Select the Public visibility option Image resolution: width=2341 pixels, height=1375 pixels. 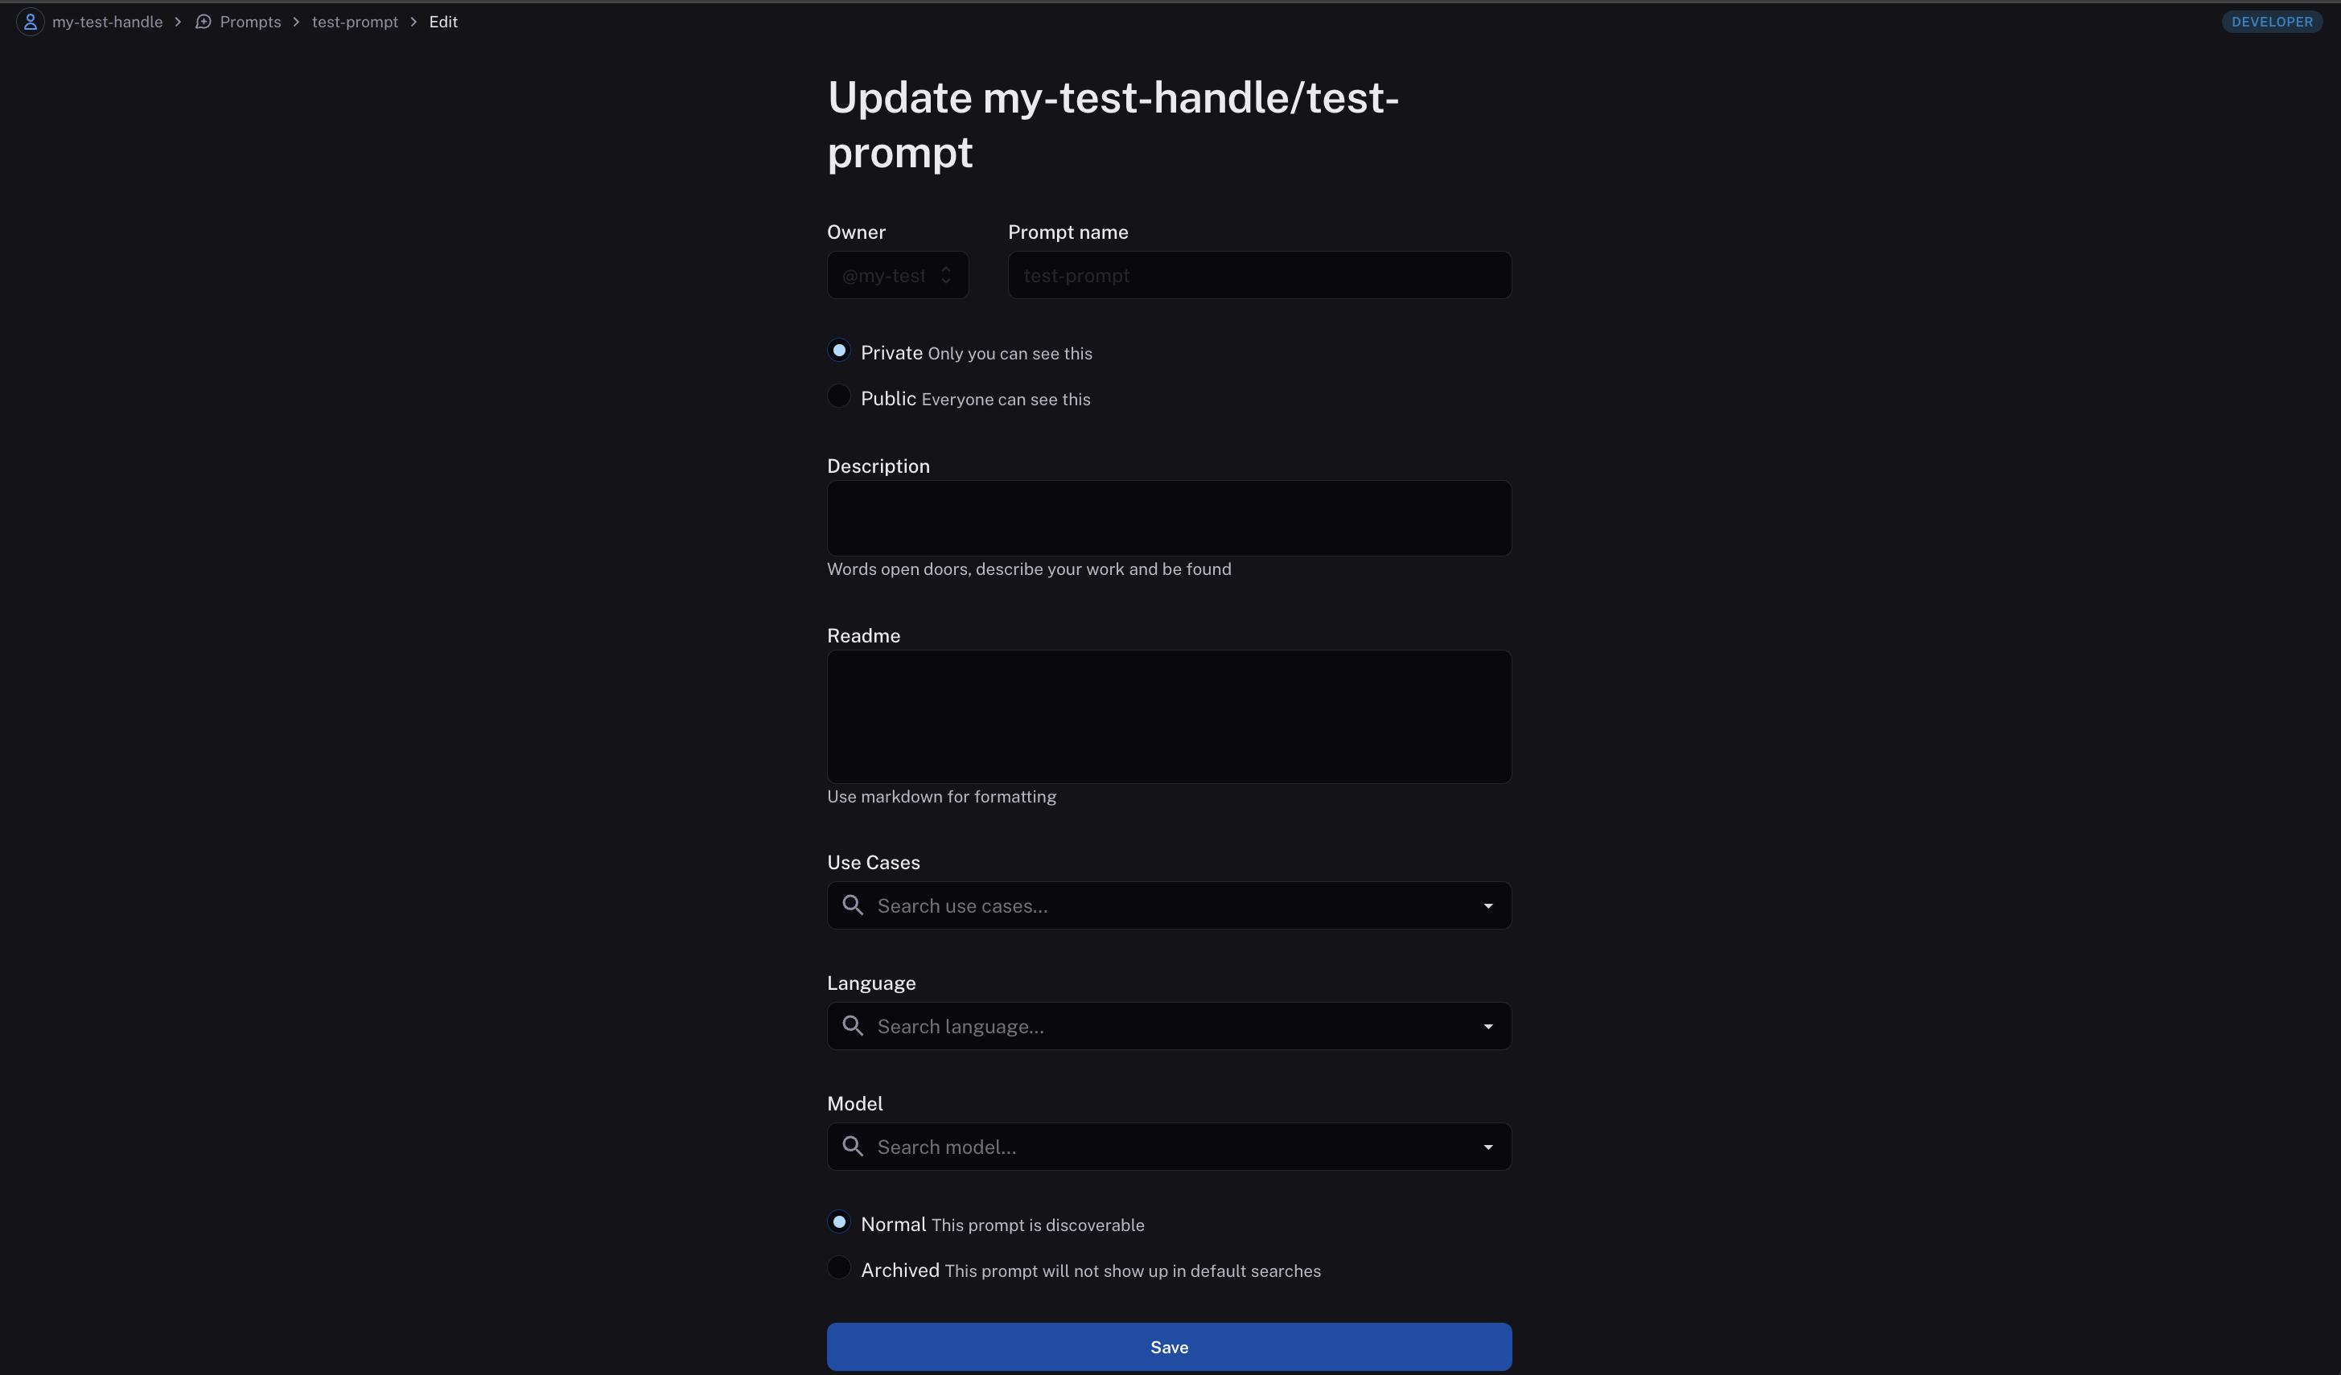click(x=839, y=396)
